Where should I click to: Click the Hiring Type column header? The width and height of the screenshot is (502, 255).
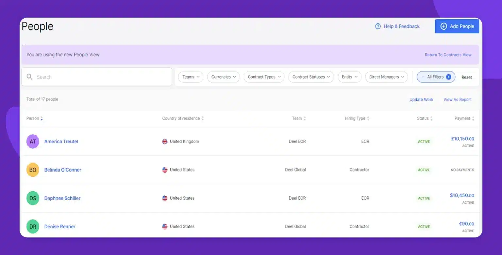point(355,118)
